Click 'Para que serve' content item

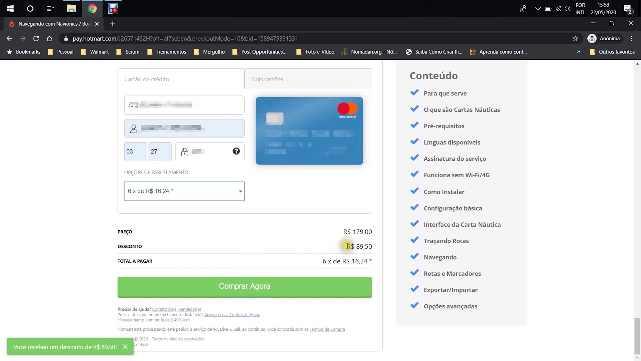point(445,93)
